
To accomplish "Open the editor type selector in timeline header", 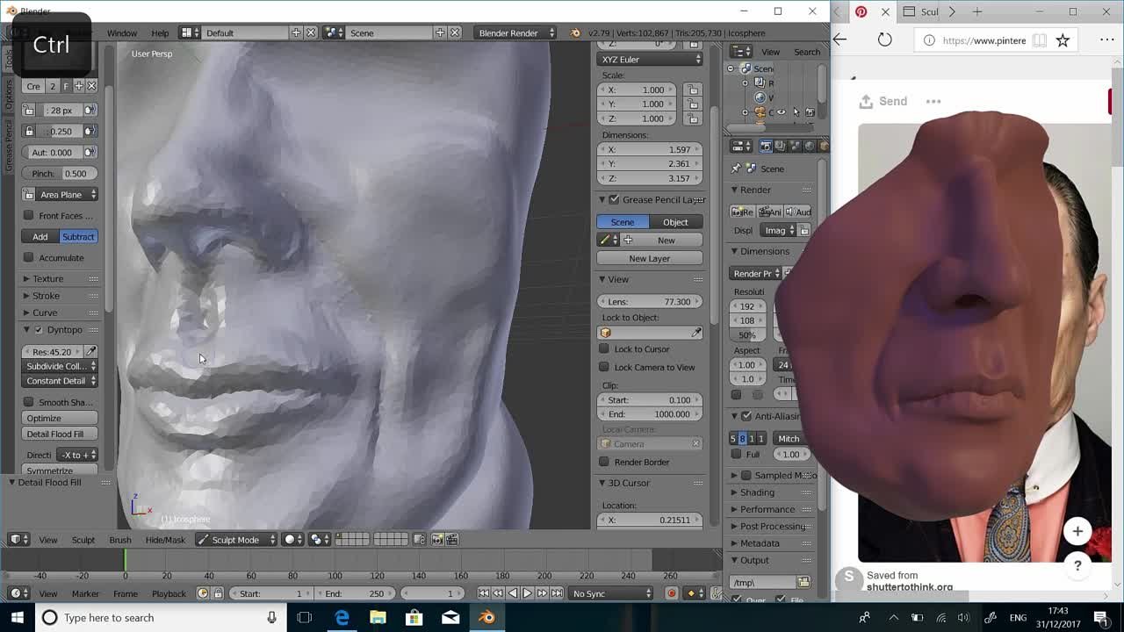I will click(x=20, y=593).
